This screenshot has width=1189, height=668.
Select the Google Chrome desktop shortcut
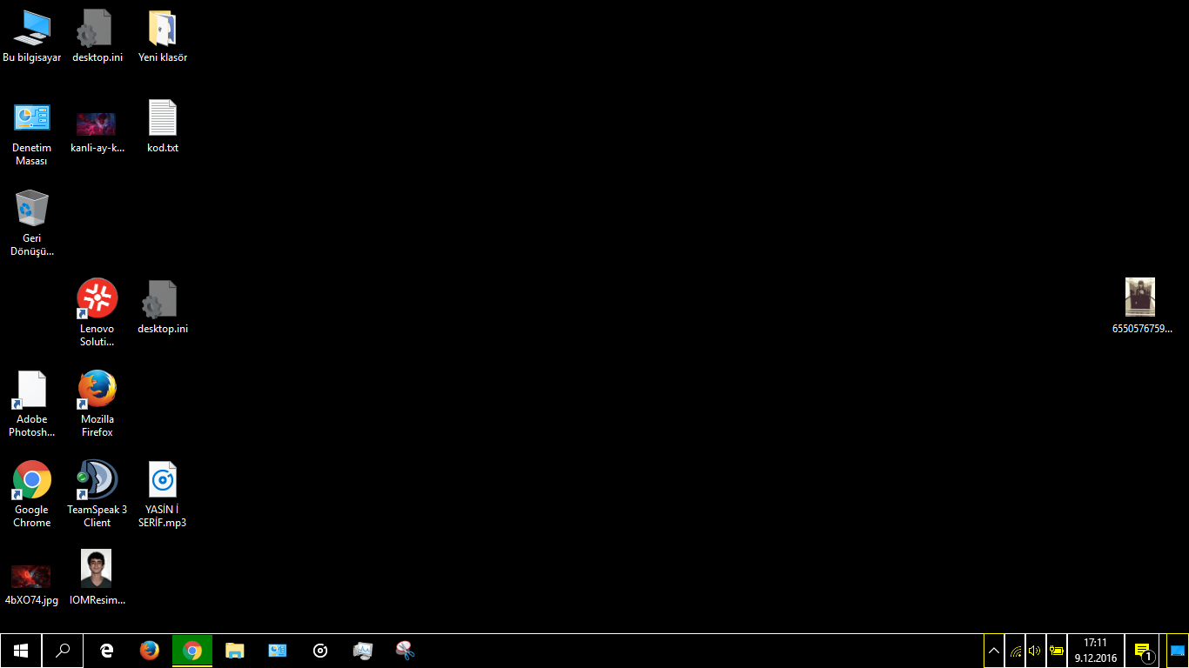pos(32,495)
